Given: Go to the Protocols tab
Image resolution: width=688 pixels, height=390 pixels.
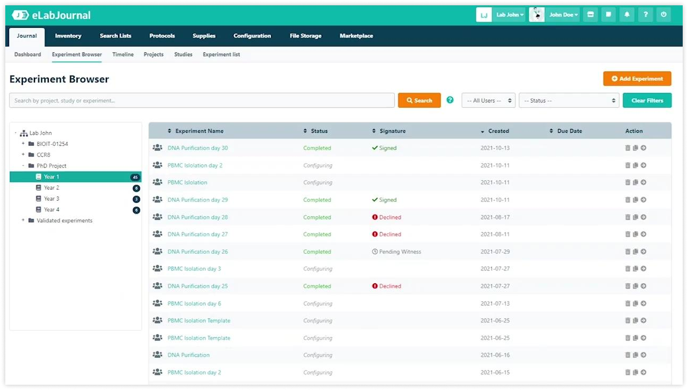Looking at the screenshot, I should tap(162, 36).
